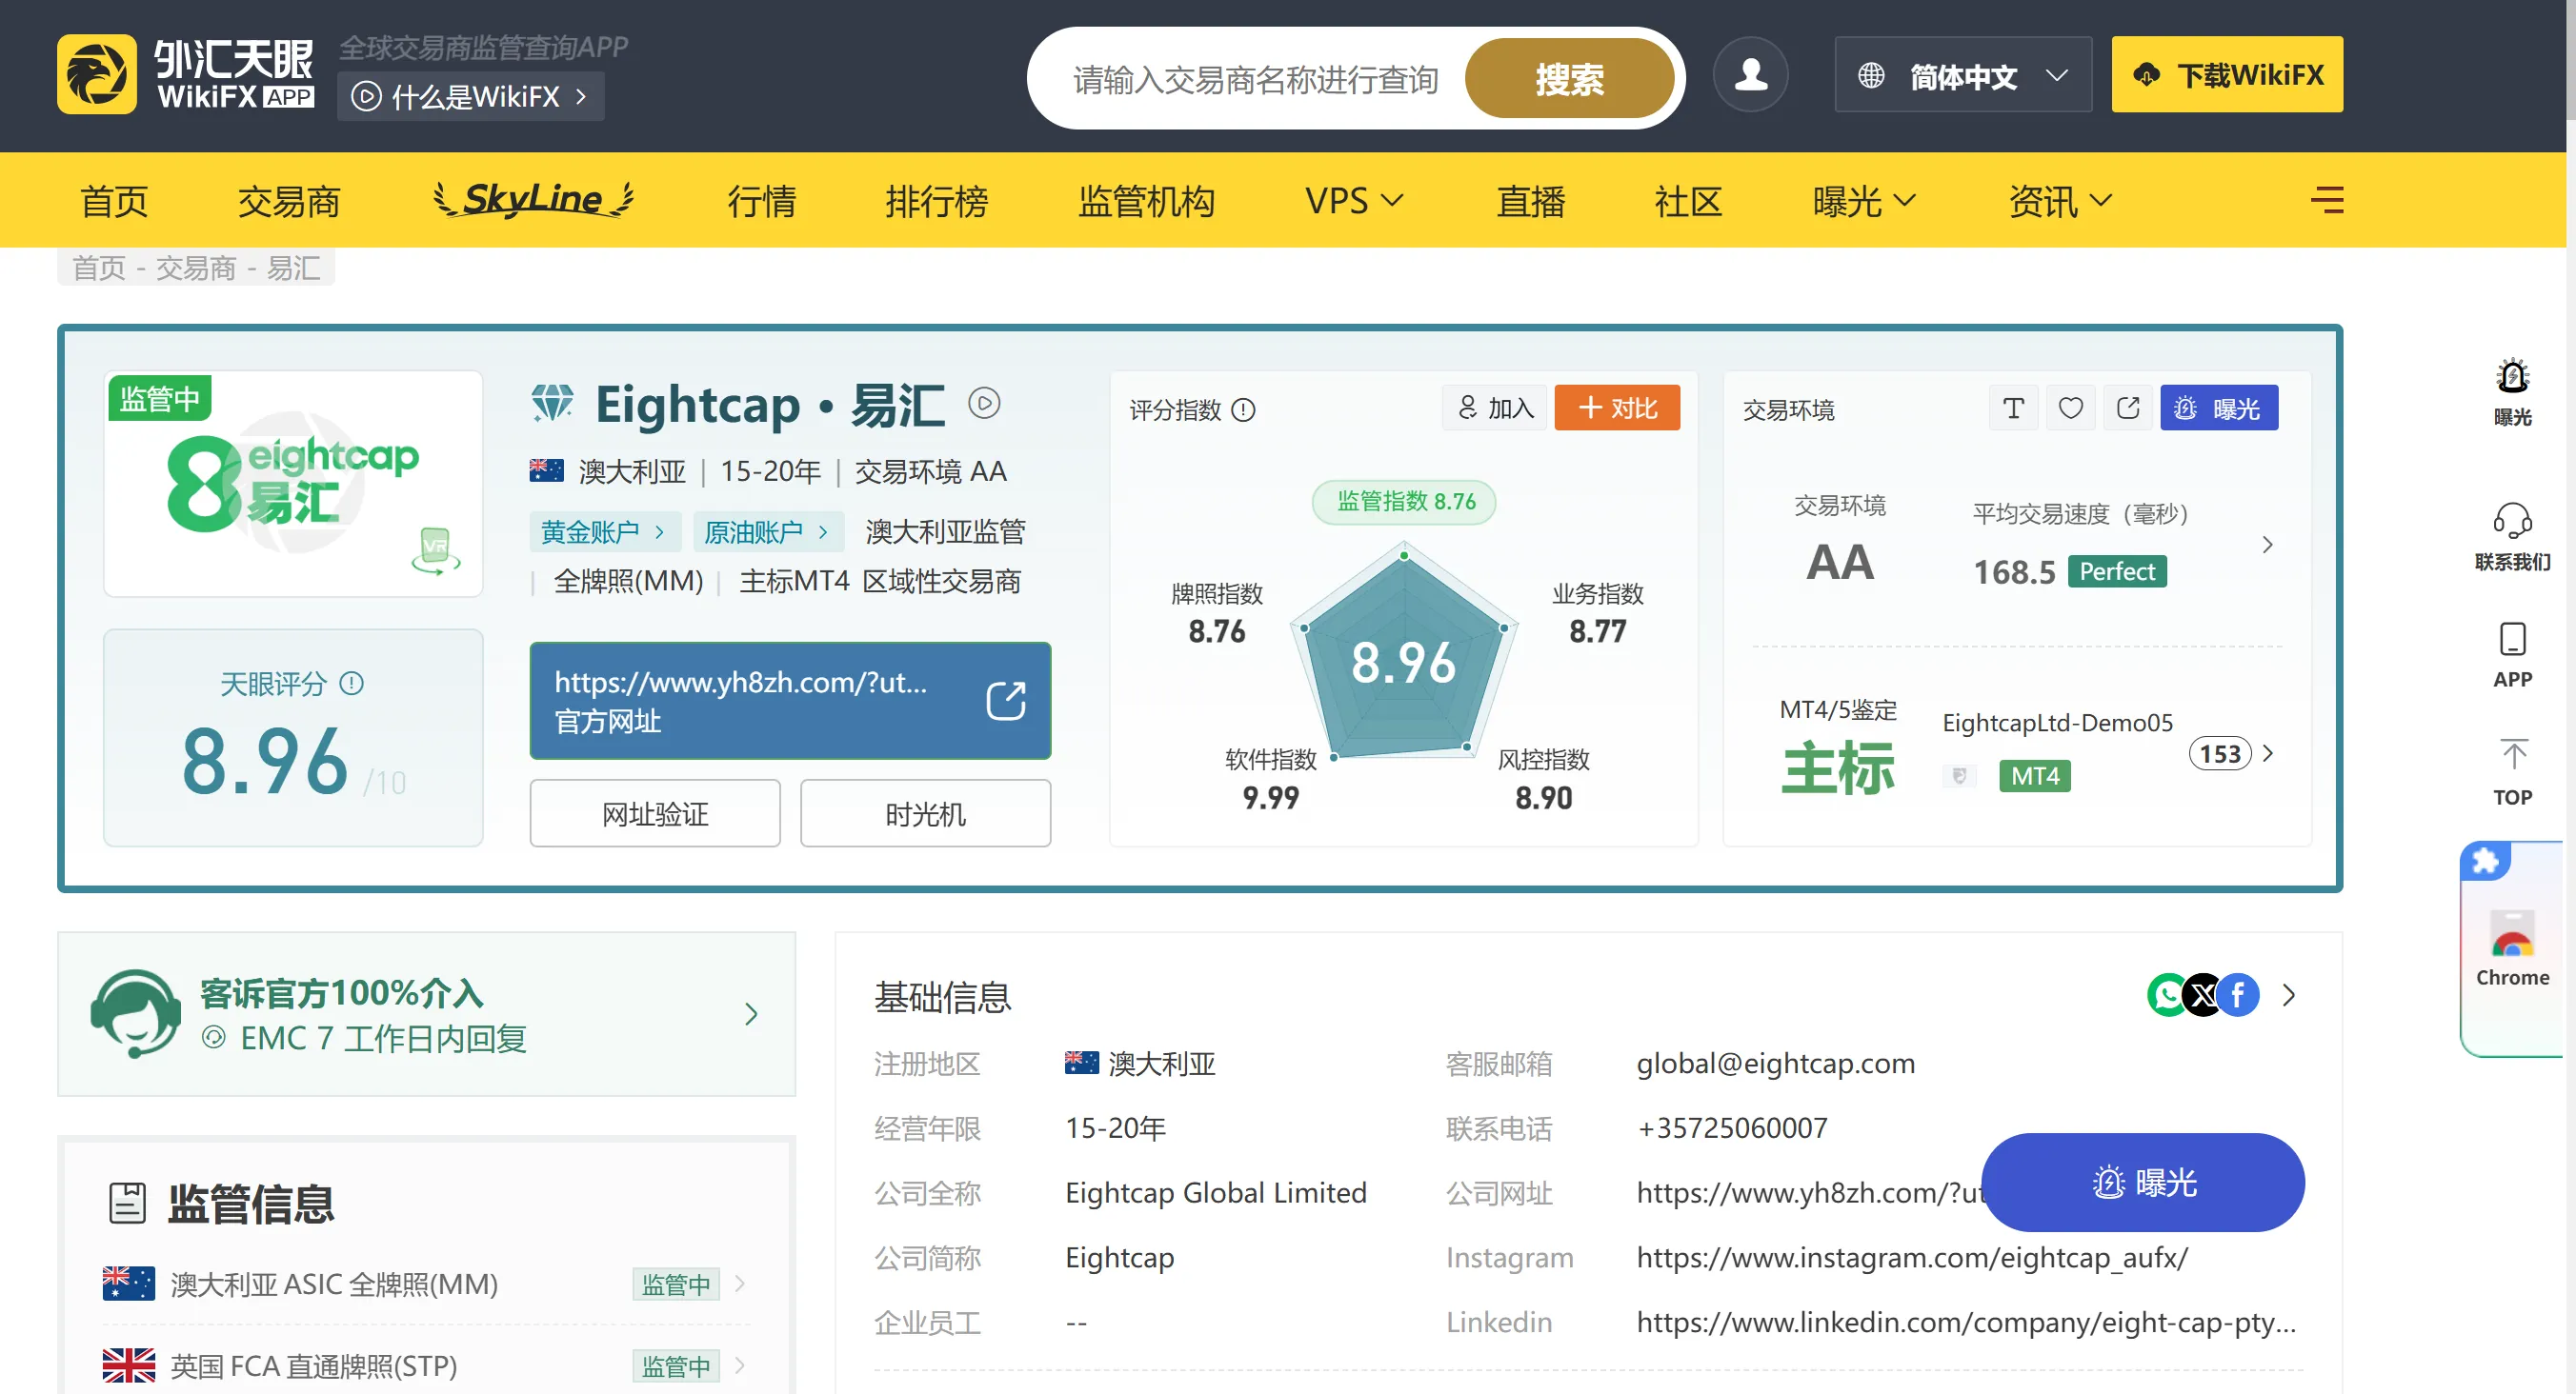Click 交易商 in the breadcrumb
Viewport: 2576px width, 1394px height.
tap(195, 268)
